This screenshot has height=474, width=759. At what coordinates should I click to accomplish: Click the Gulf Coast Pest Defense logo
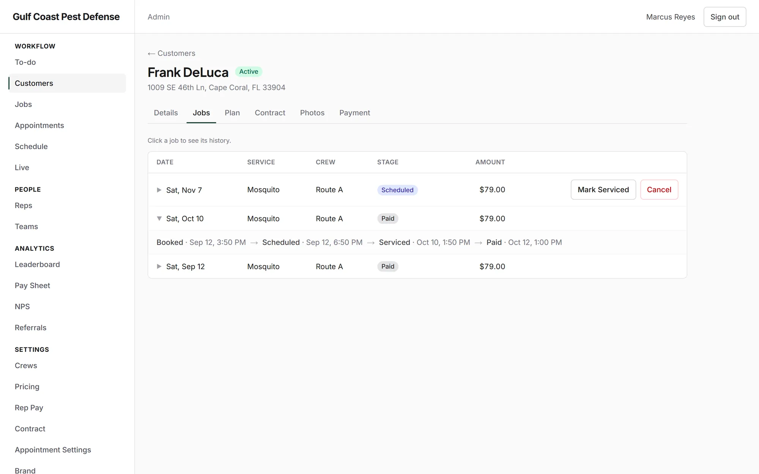(x=66, y=17)
